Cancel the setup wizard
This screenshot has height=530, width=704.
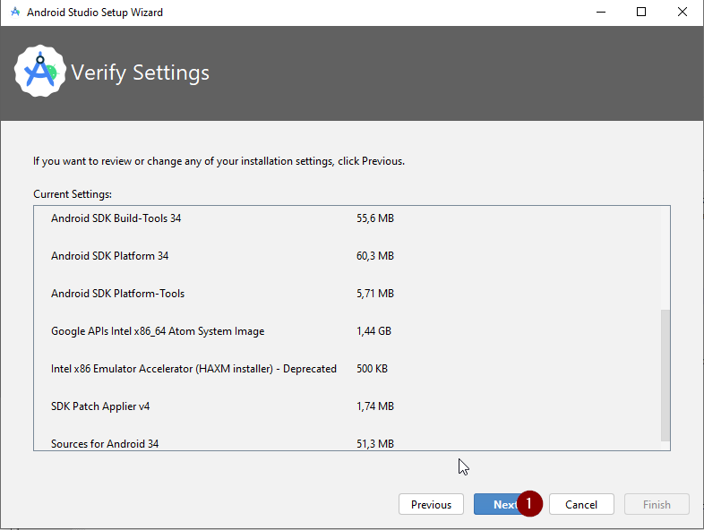[581, 504]
